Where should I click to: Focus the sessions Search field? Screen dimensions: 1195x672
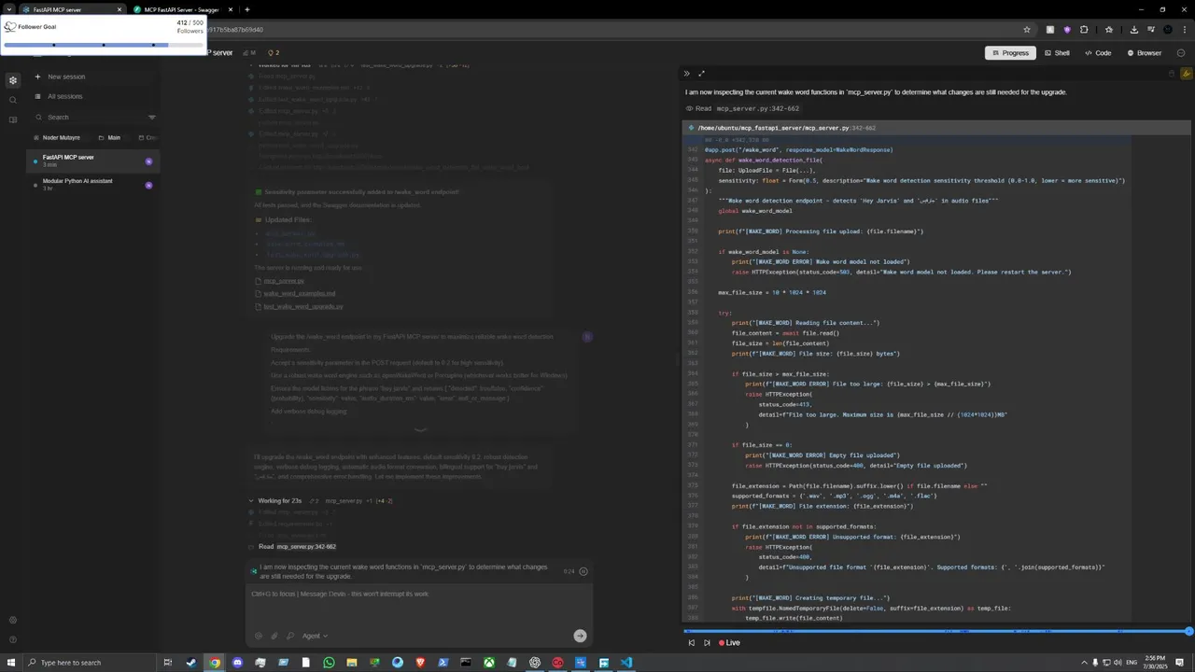click(x=91, y=117)
